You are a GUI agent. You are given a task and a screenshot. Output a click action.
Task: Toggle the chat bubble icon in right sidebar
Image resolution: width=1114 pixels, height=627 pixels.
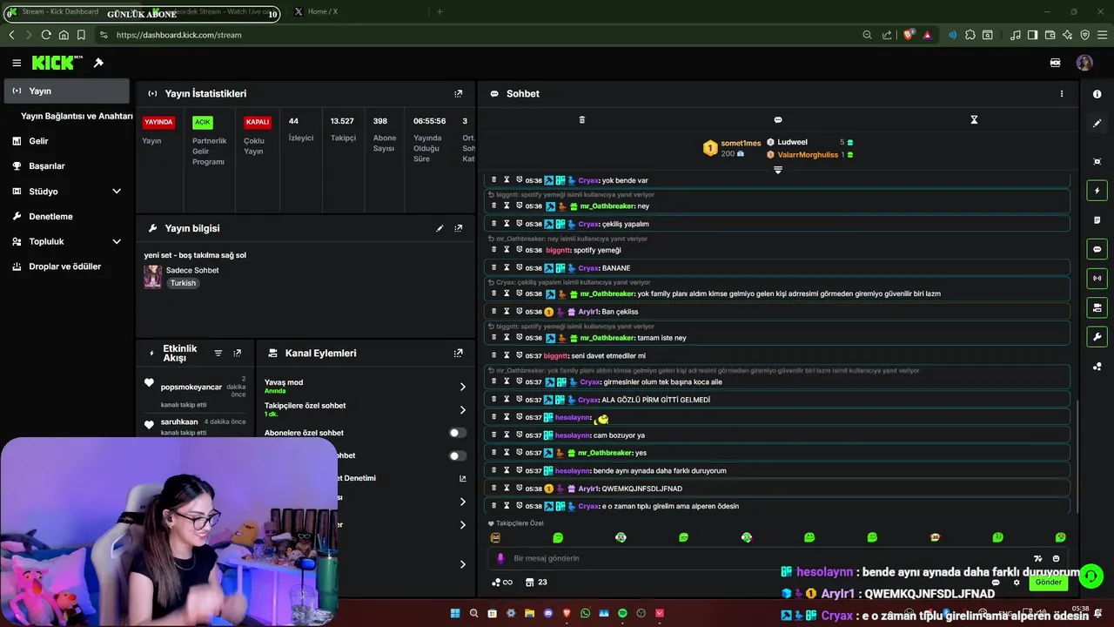pyautogui.click(x=1097, y=249)
